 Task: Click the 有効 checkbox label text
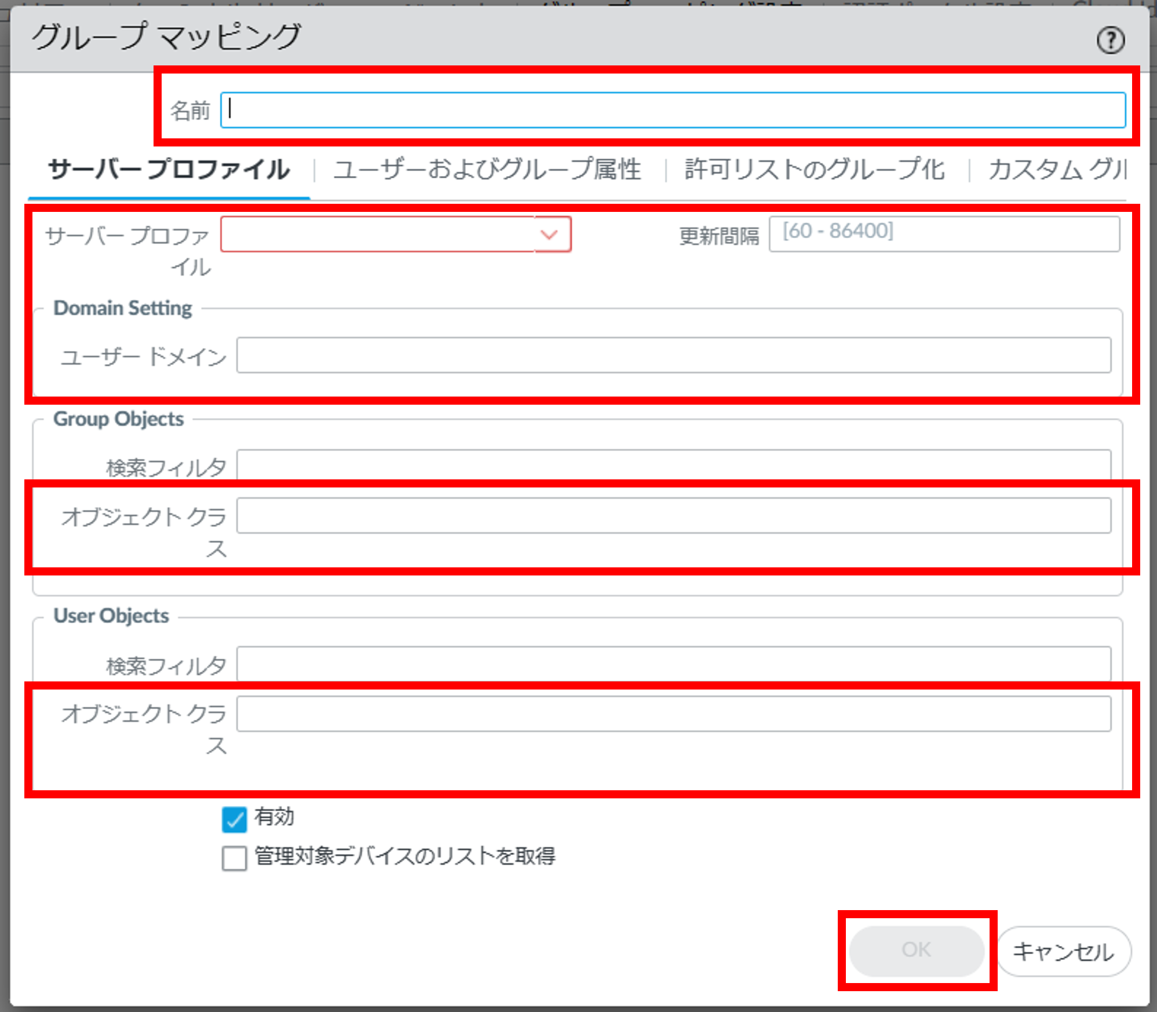274,817
